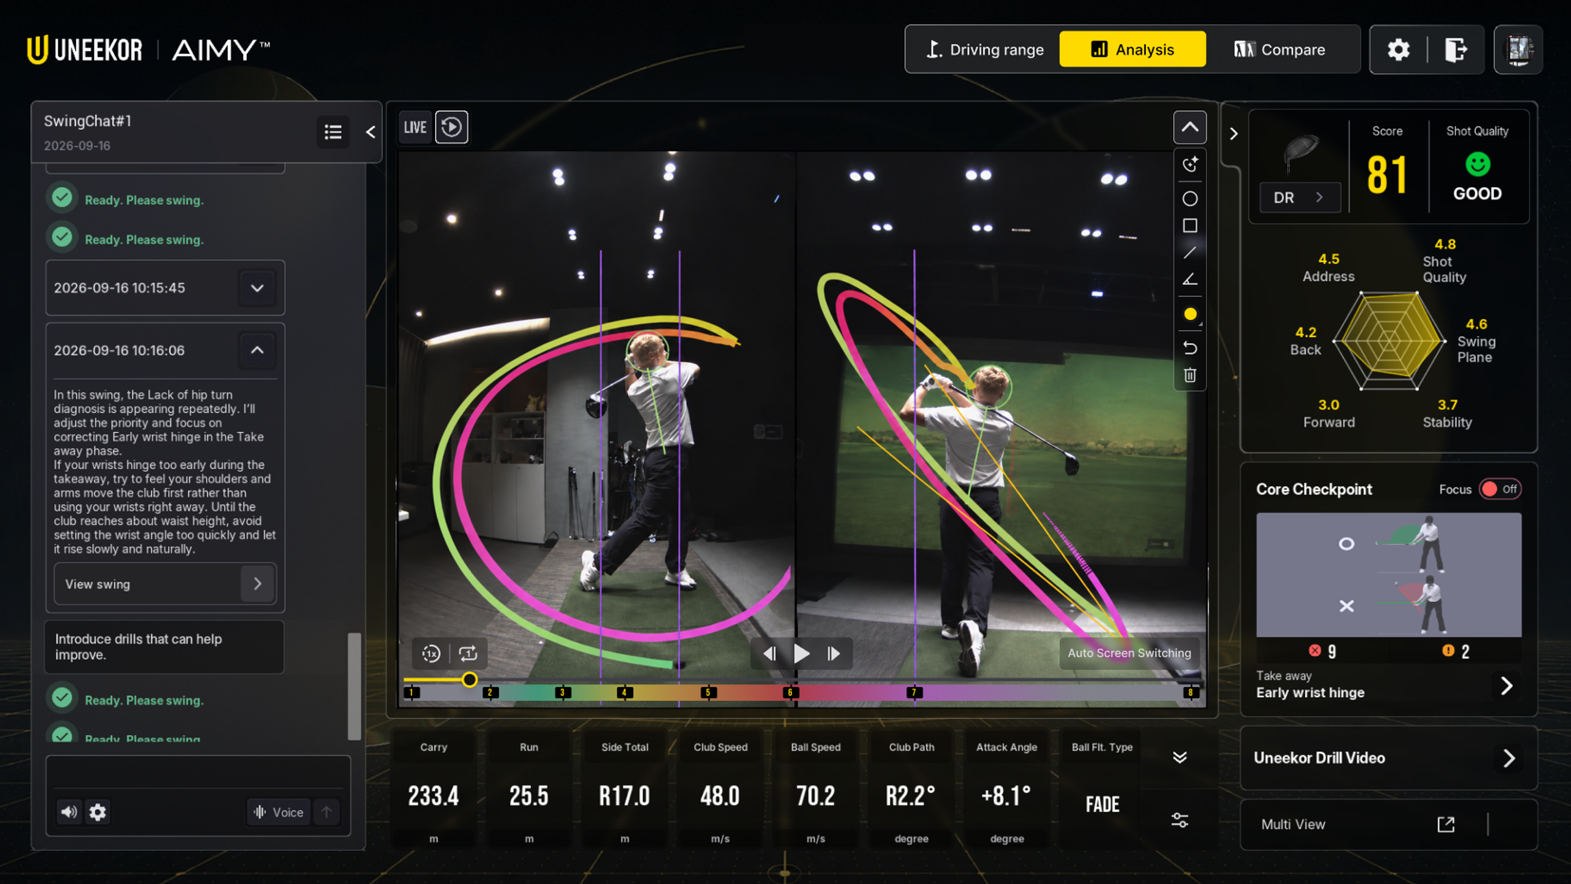
Task: Click the yellow timeline playhead knob
Action: pos(469,680)
